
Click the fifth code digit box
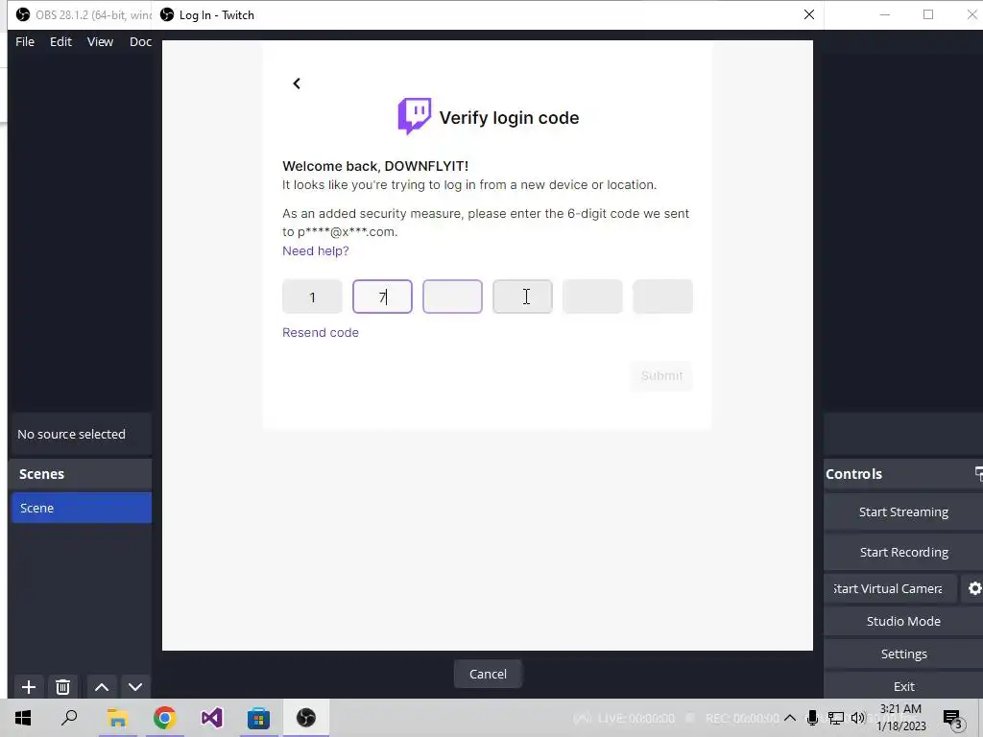[592, 297]
